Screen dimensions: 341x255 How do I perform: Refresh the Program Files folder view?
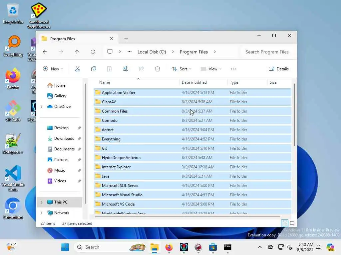coord(93,52)
